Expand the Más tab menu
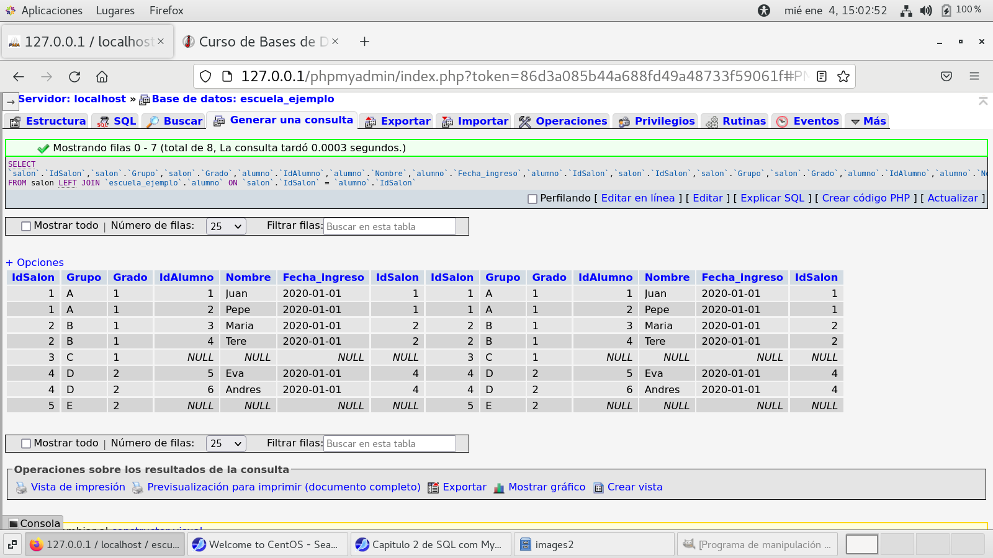The image size is (993, 558). coord(868,122)
